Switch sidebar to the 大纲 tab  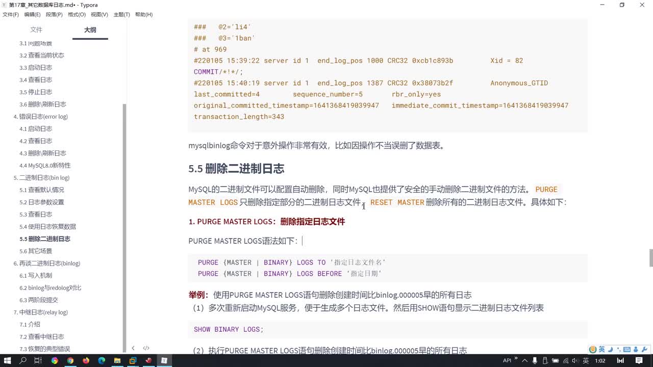pyautogui.click(x=90, y=30)
